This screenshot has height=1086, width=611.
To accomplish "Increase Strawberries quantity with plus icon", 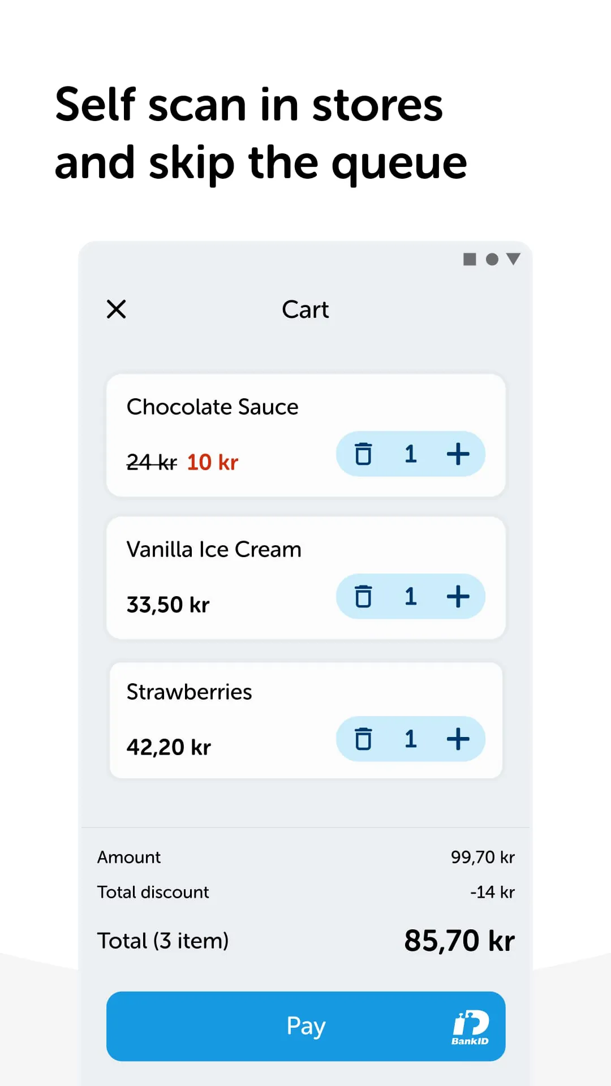I will point(458,739).
